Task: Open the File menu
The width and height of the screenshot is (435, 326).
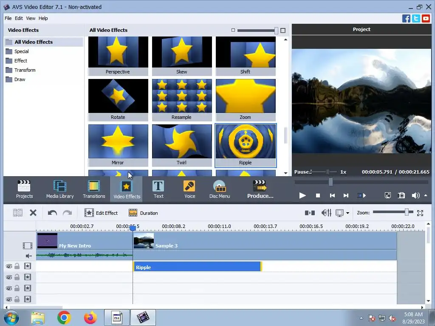Action: (x=8, y=18)
